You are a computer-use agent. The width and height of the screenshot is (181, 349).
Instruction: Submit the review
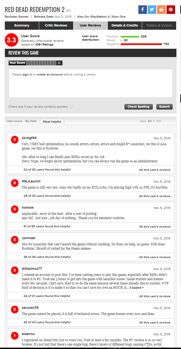[x=164, y=107]
